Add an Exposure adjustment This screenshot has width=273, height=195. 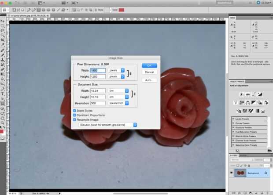tap(260, 94)
